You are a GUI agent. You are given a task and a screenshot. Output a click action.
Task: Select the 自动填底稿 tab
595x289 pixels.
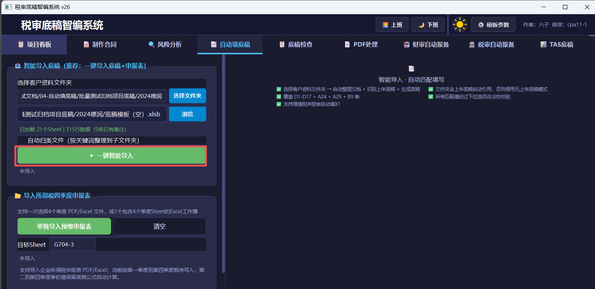coord(230,45)
